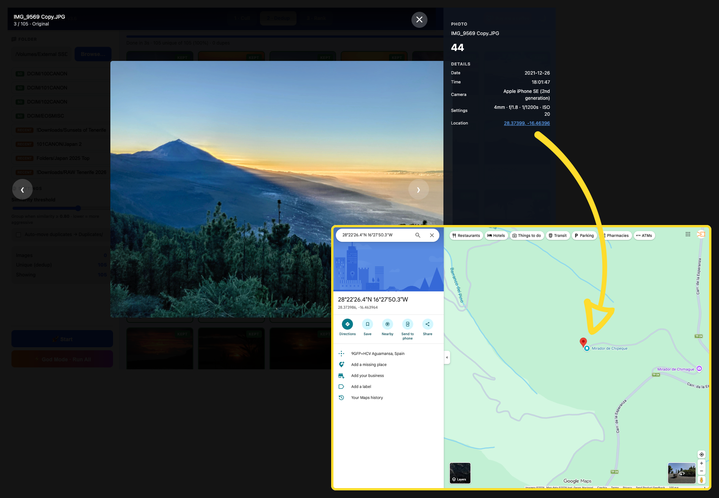Click the Maps coordinates search field
The height and width of the screenshot is (498, 719).
click(375, 235)
